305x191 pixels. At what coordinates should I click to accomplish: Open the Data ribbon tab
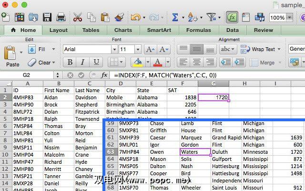point(233,30)
